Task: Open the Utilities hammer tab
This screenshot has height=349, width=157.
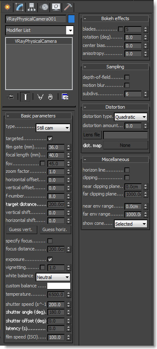Action: (68, 7)
